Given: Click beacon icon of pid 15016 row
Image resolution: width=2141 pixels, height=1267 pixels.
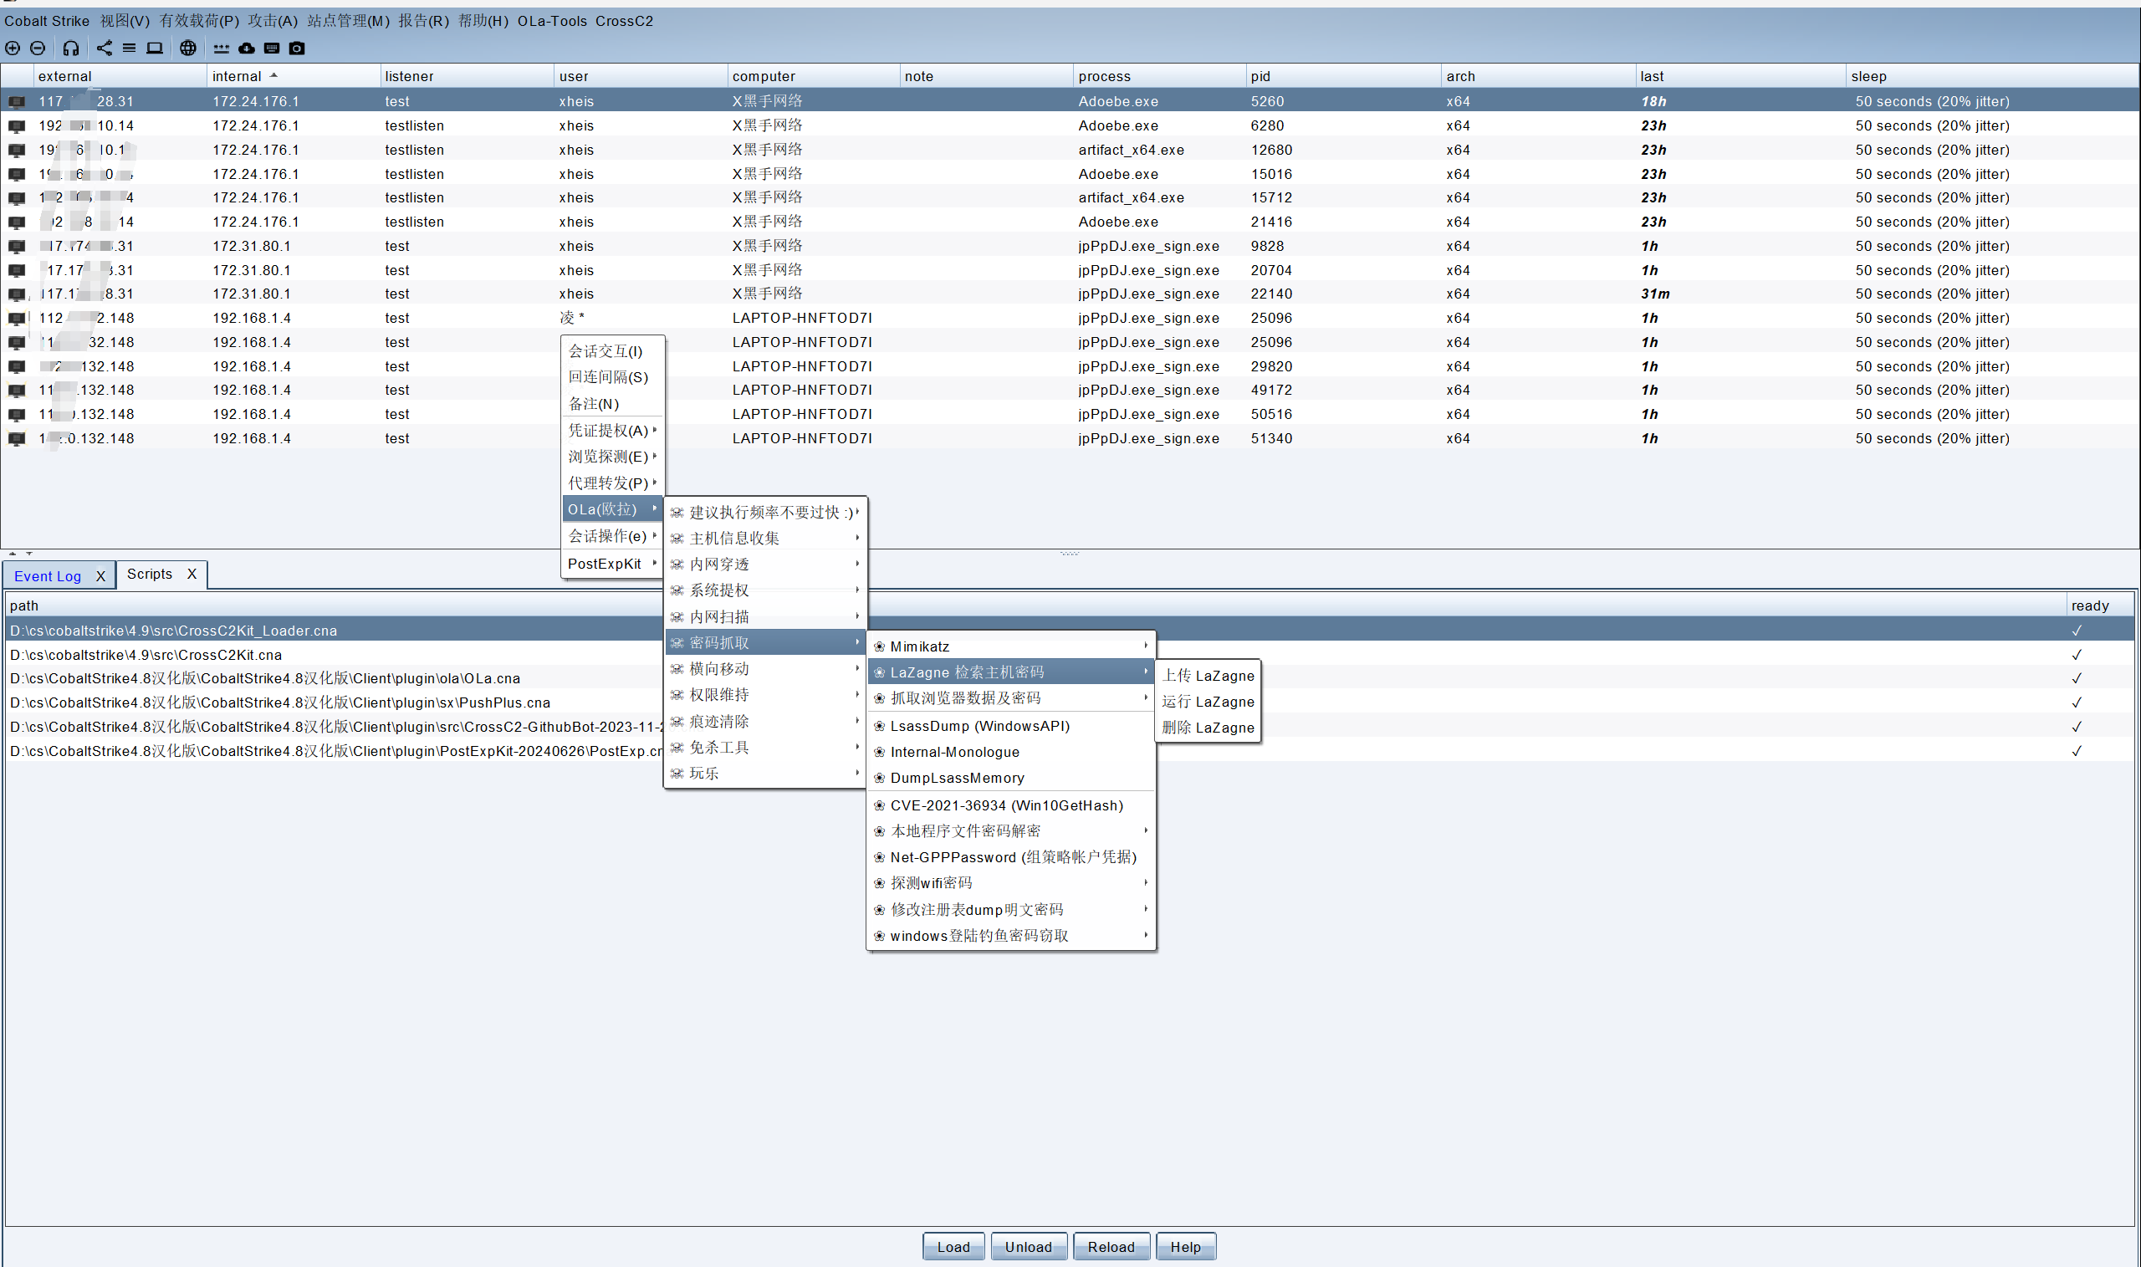Looking at the screenshot, I should click(x=16, y=174).
